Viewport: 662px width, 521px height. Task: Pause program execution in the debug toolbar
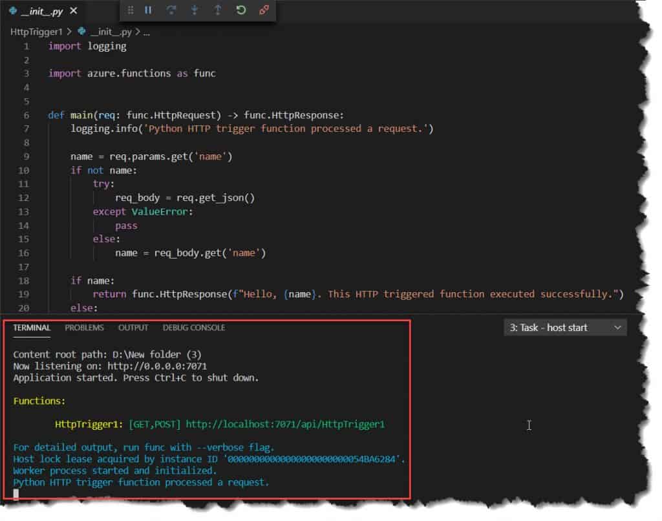[x=149, y=10]
